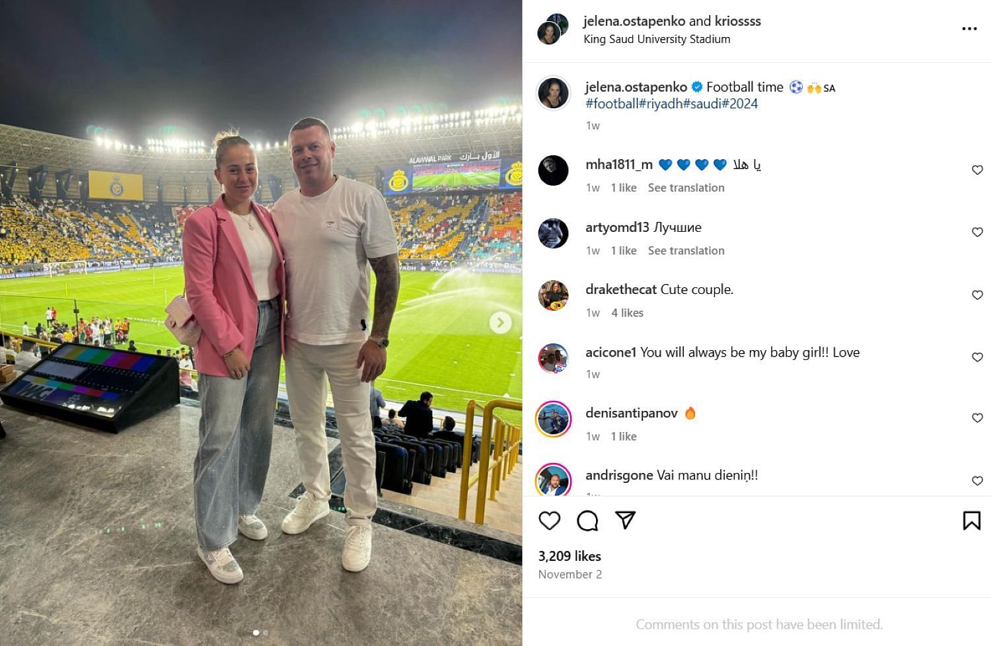View 4 likes on drakethecat comment
The image size is (991, 646).
click(x=627, y=312)
